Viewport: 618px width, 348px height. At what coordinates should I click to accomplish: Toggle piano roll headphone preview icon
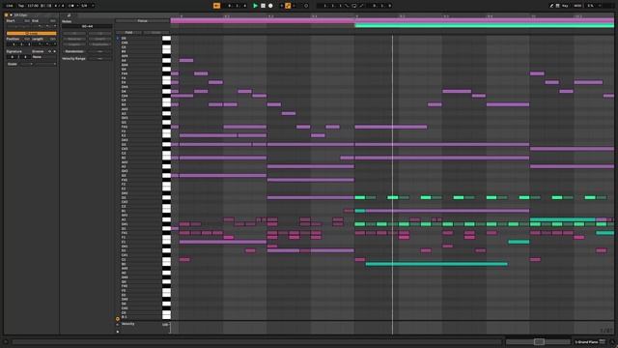pos(118,39)
